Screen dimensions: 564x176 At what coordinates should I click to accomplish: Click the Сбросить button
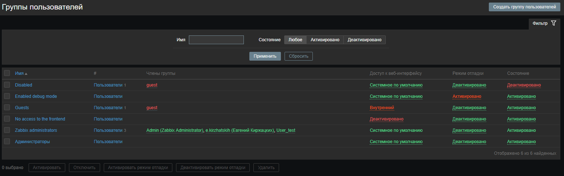(x=299, y=56)
